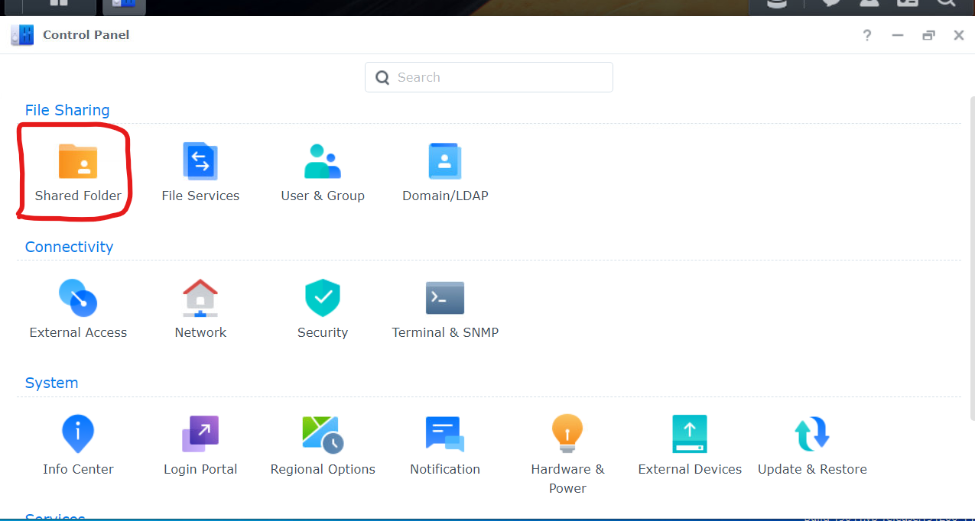
Task: Open Terminal & SNMP
Action: [x=445, y=309]
